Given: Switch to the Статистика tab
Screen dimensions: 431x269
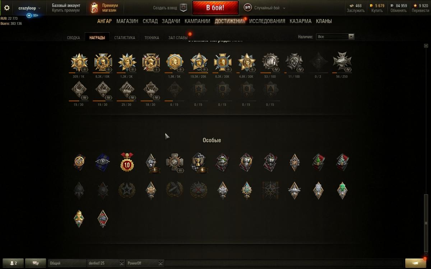Looking at the screenshot, I should 125,38.
